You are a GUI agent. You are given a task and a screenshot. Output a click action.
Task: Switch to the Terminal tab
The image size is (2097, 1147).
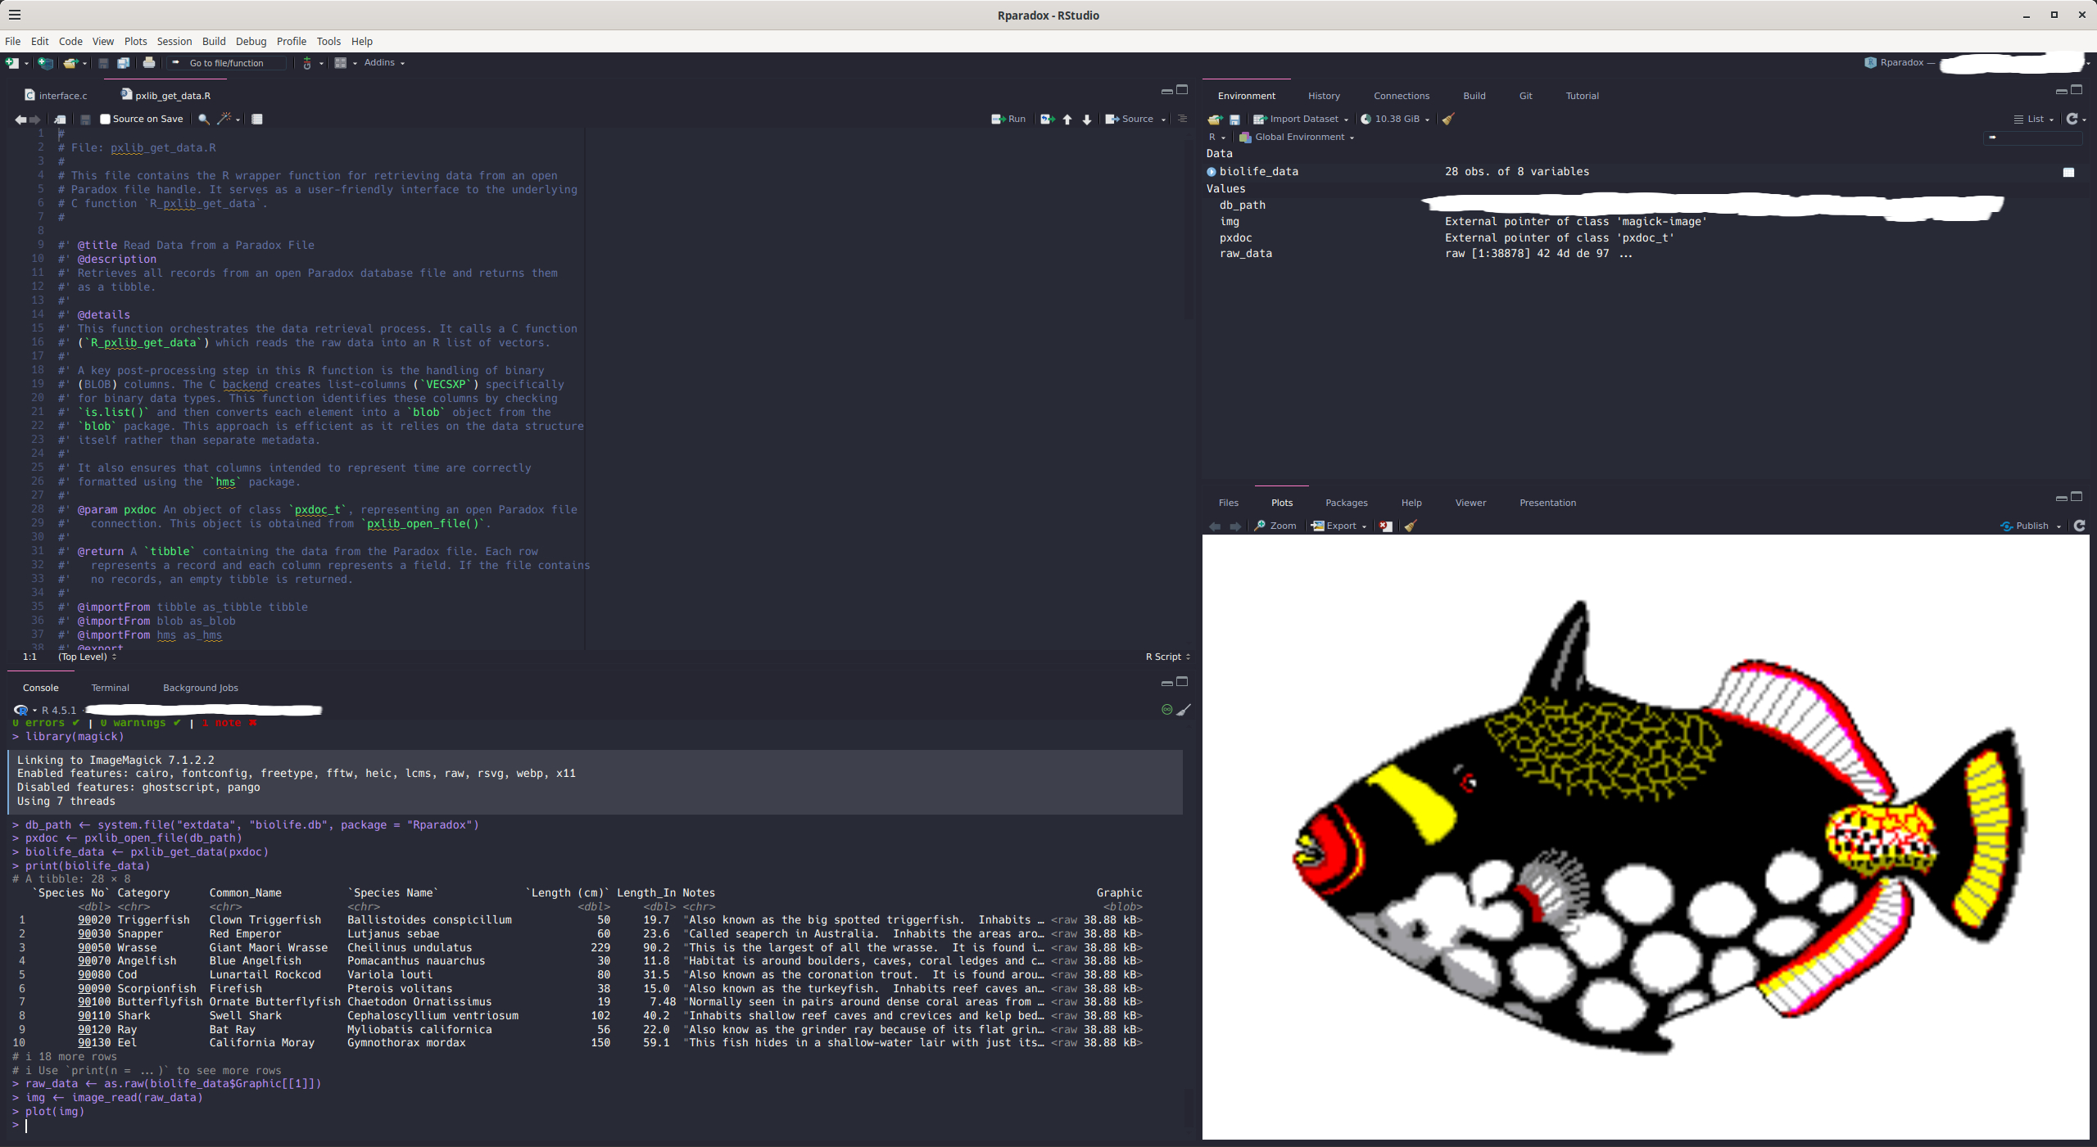tap(110, 688)
